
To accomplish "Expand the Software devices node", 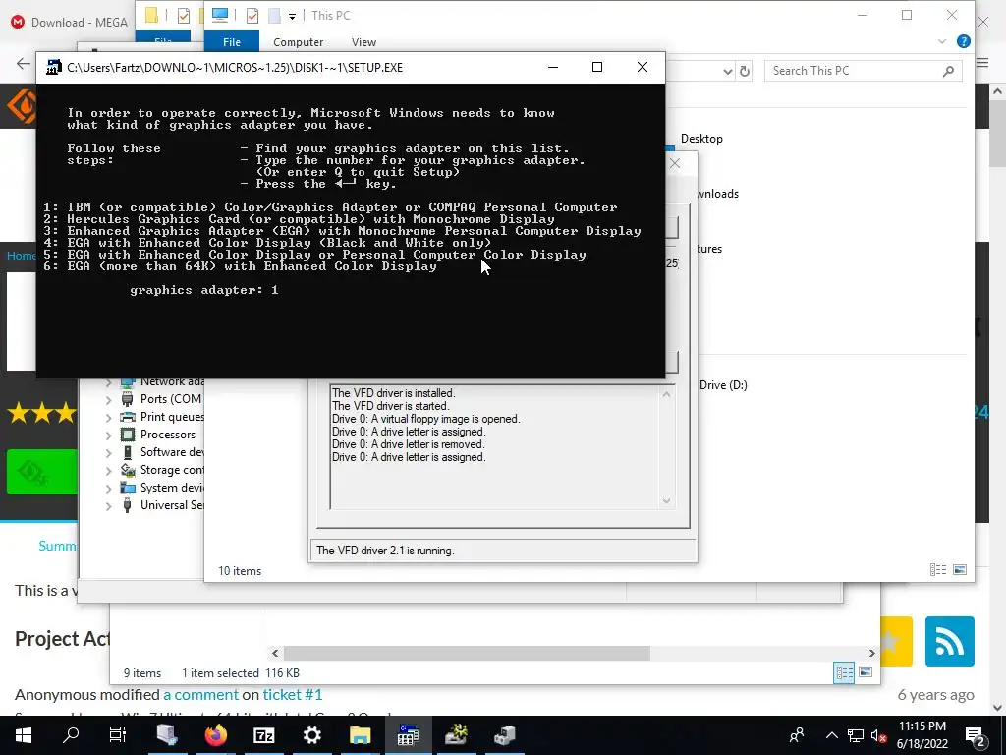I will point(108,452).
